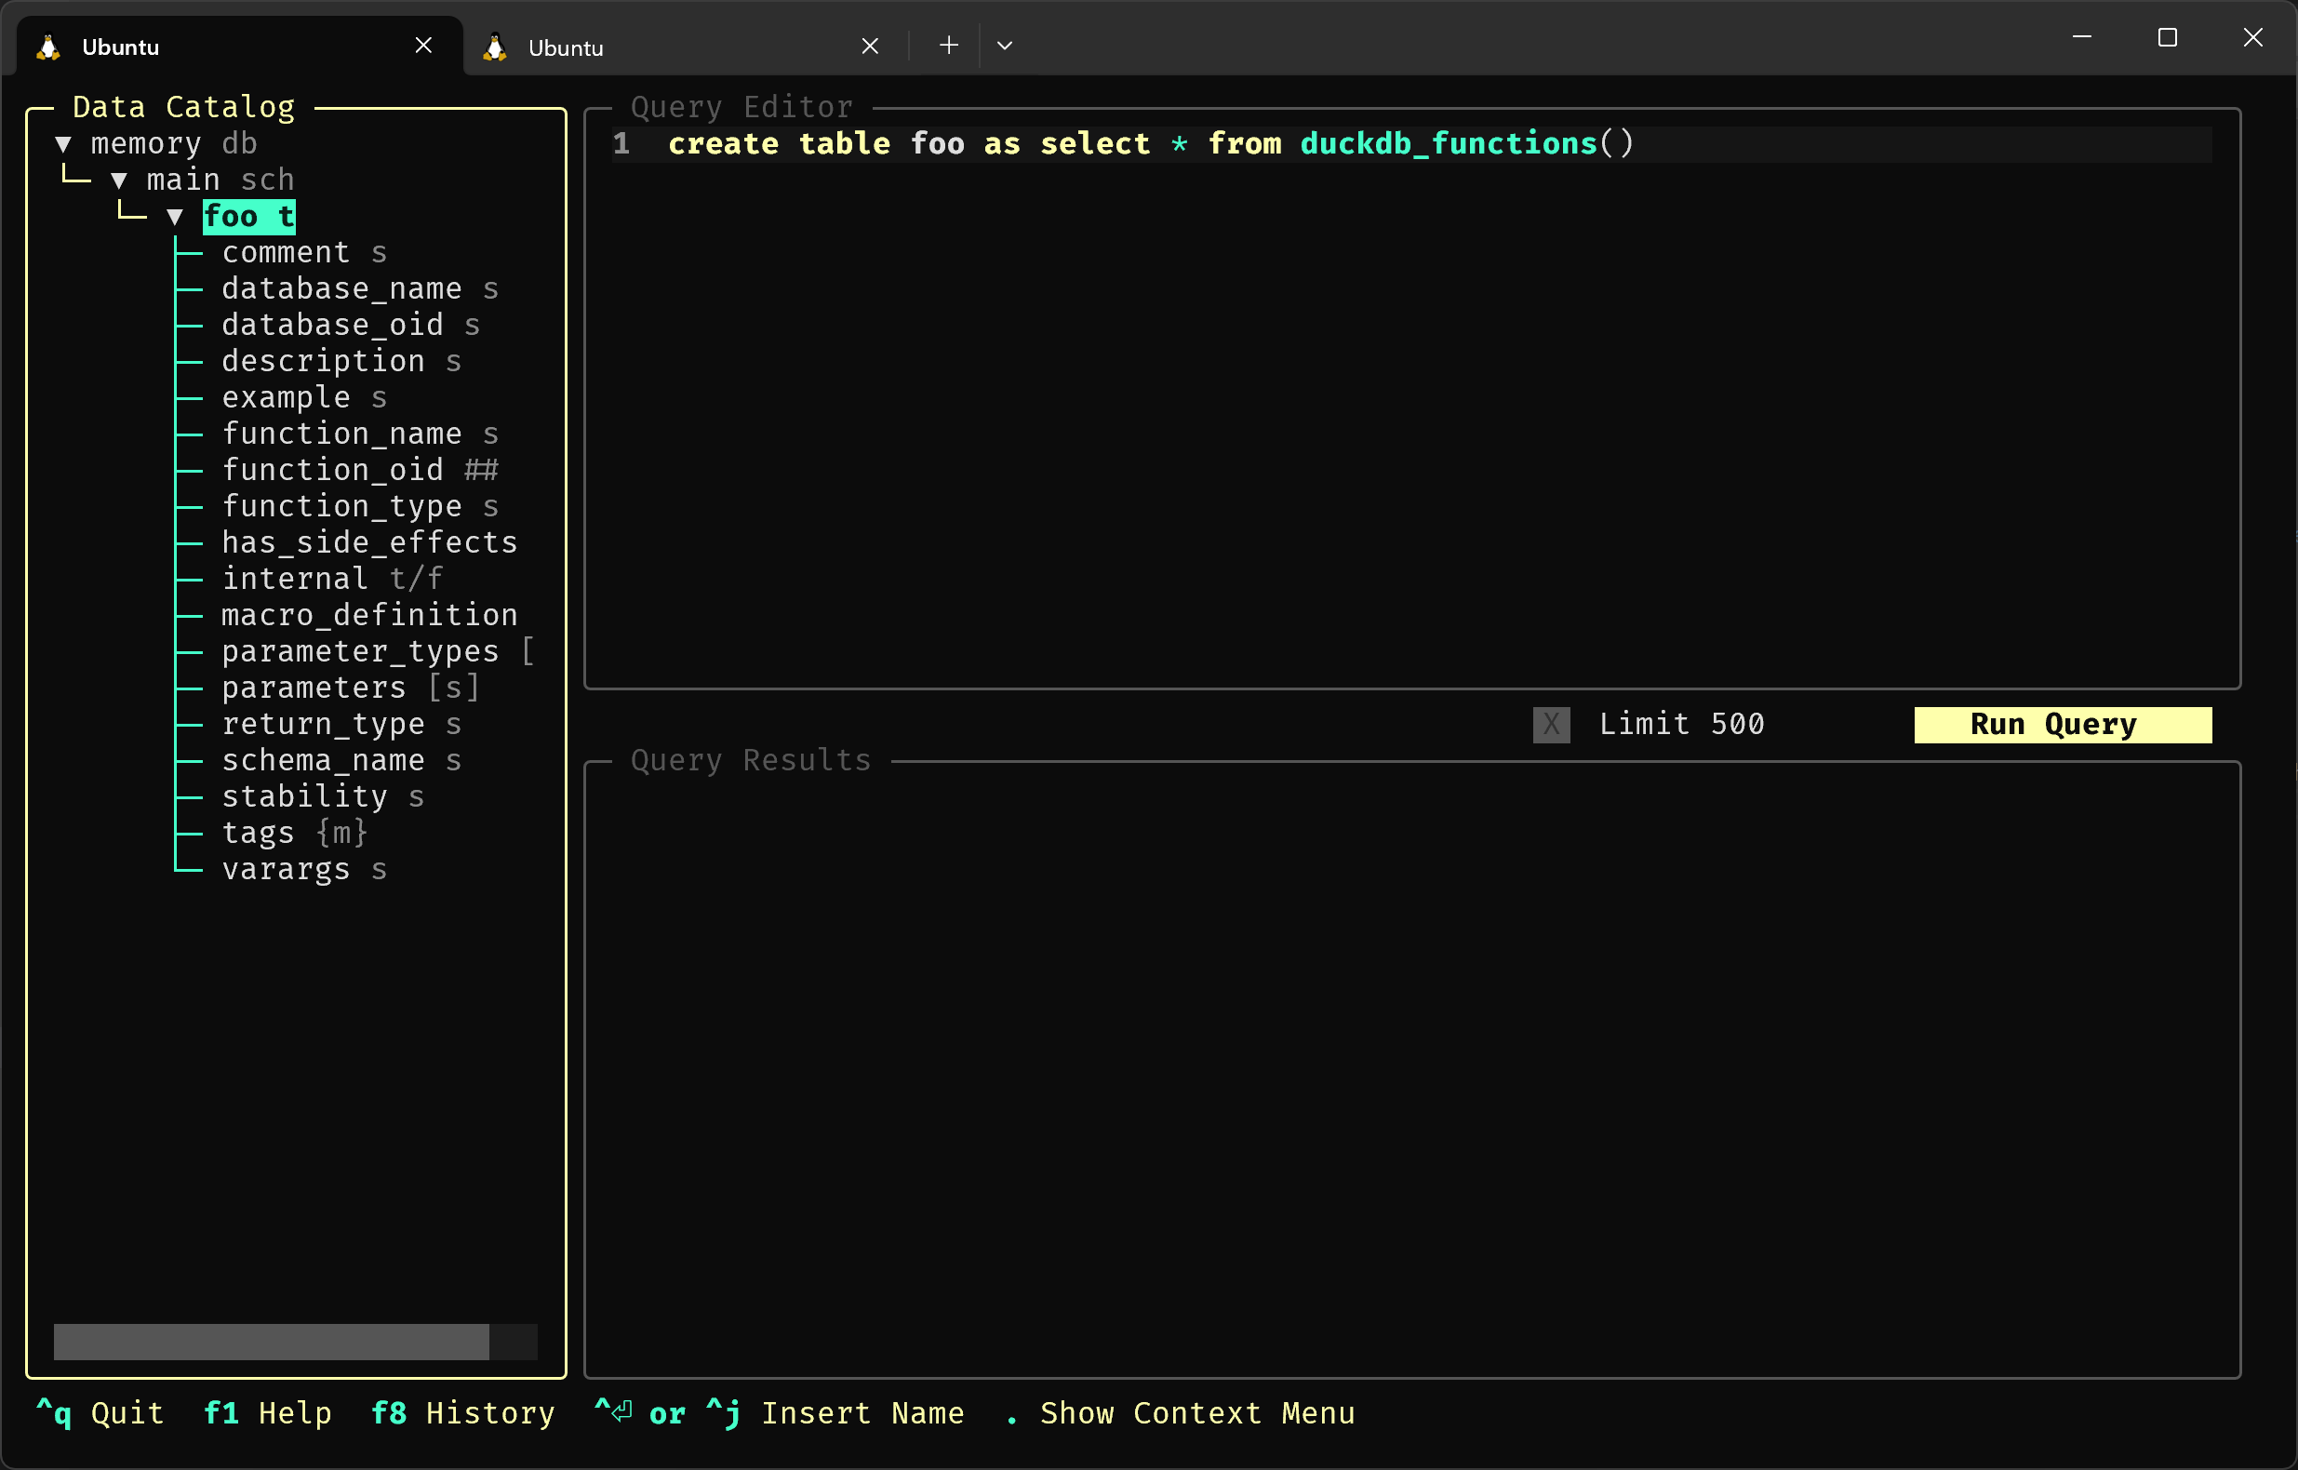
Task: Select the function_oid numeric column icon
Action: click(x=481, y=469)
